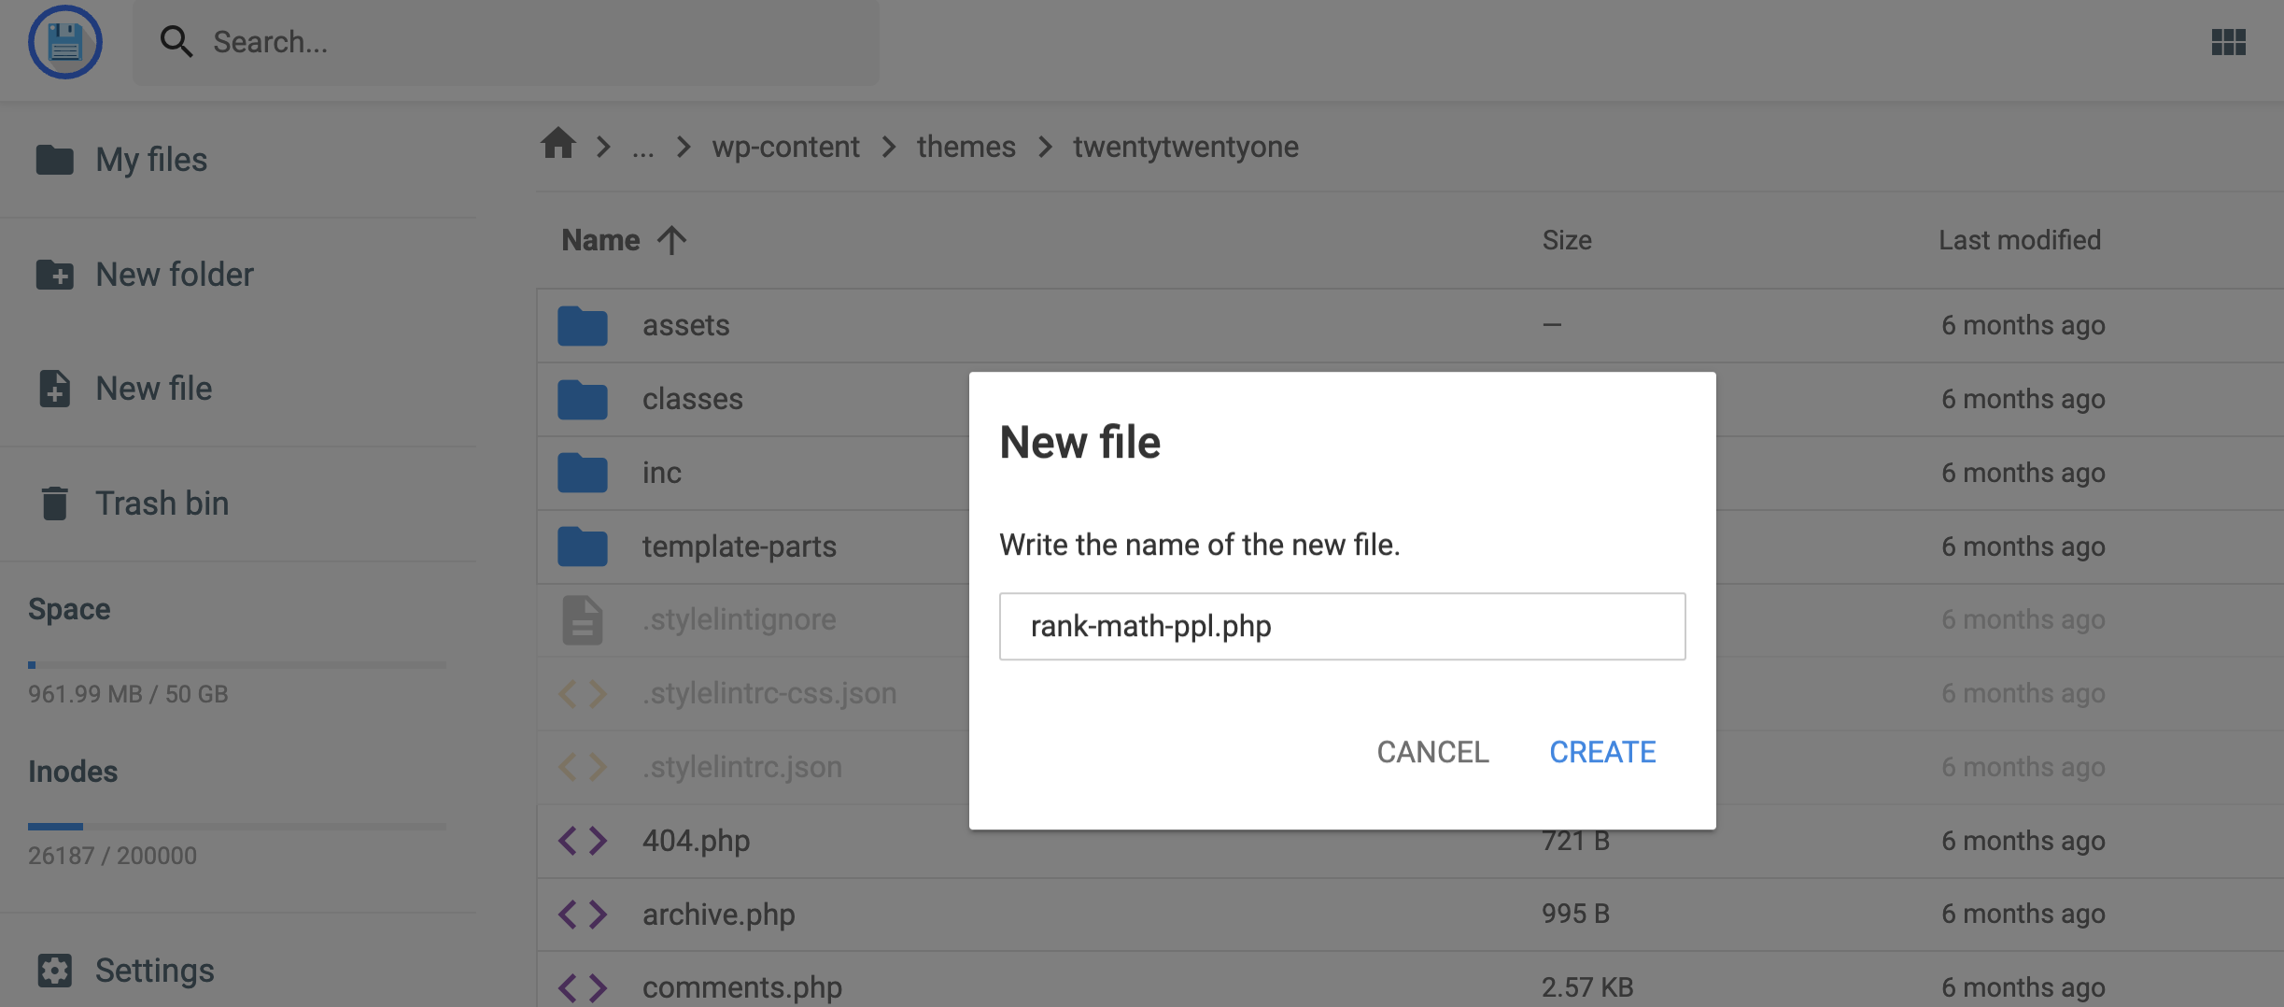
Task: Toggle sort direction arrow next to Name
Action: pos(671,240)
